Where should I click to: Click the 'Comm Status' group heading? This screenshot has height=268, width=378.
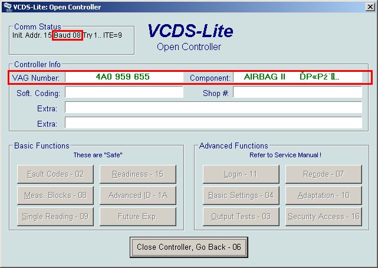(x=38, y=27)
